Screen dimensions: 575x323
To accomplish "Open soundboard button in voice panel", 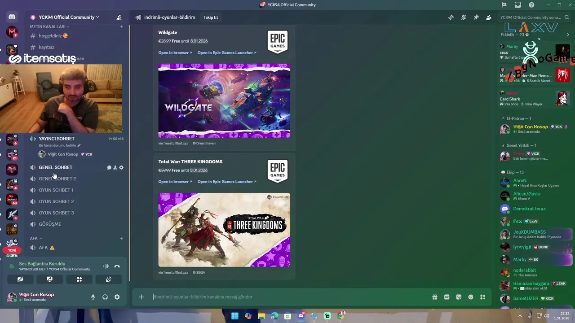I will (109, 279).
